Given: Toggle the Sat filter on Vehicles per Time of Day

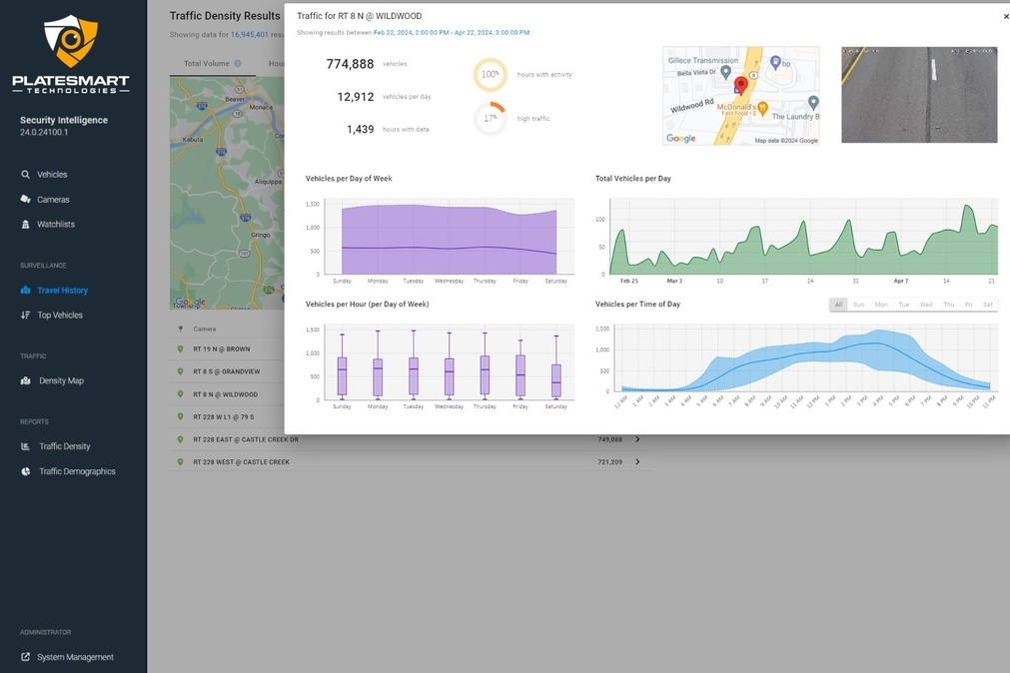Looking at the screenshot, I should 987,305.
